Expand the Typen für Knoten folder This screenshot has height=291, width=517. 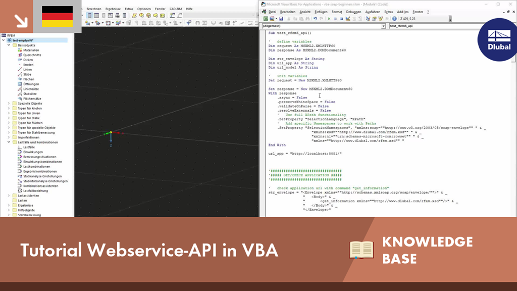[9, 108]
